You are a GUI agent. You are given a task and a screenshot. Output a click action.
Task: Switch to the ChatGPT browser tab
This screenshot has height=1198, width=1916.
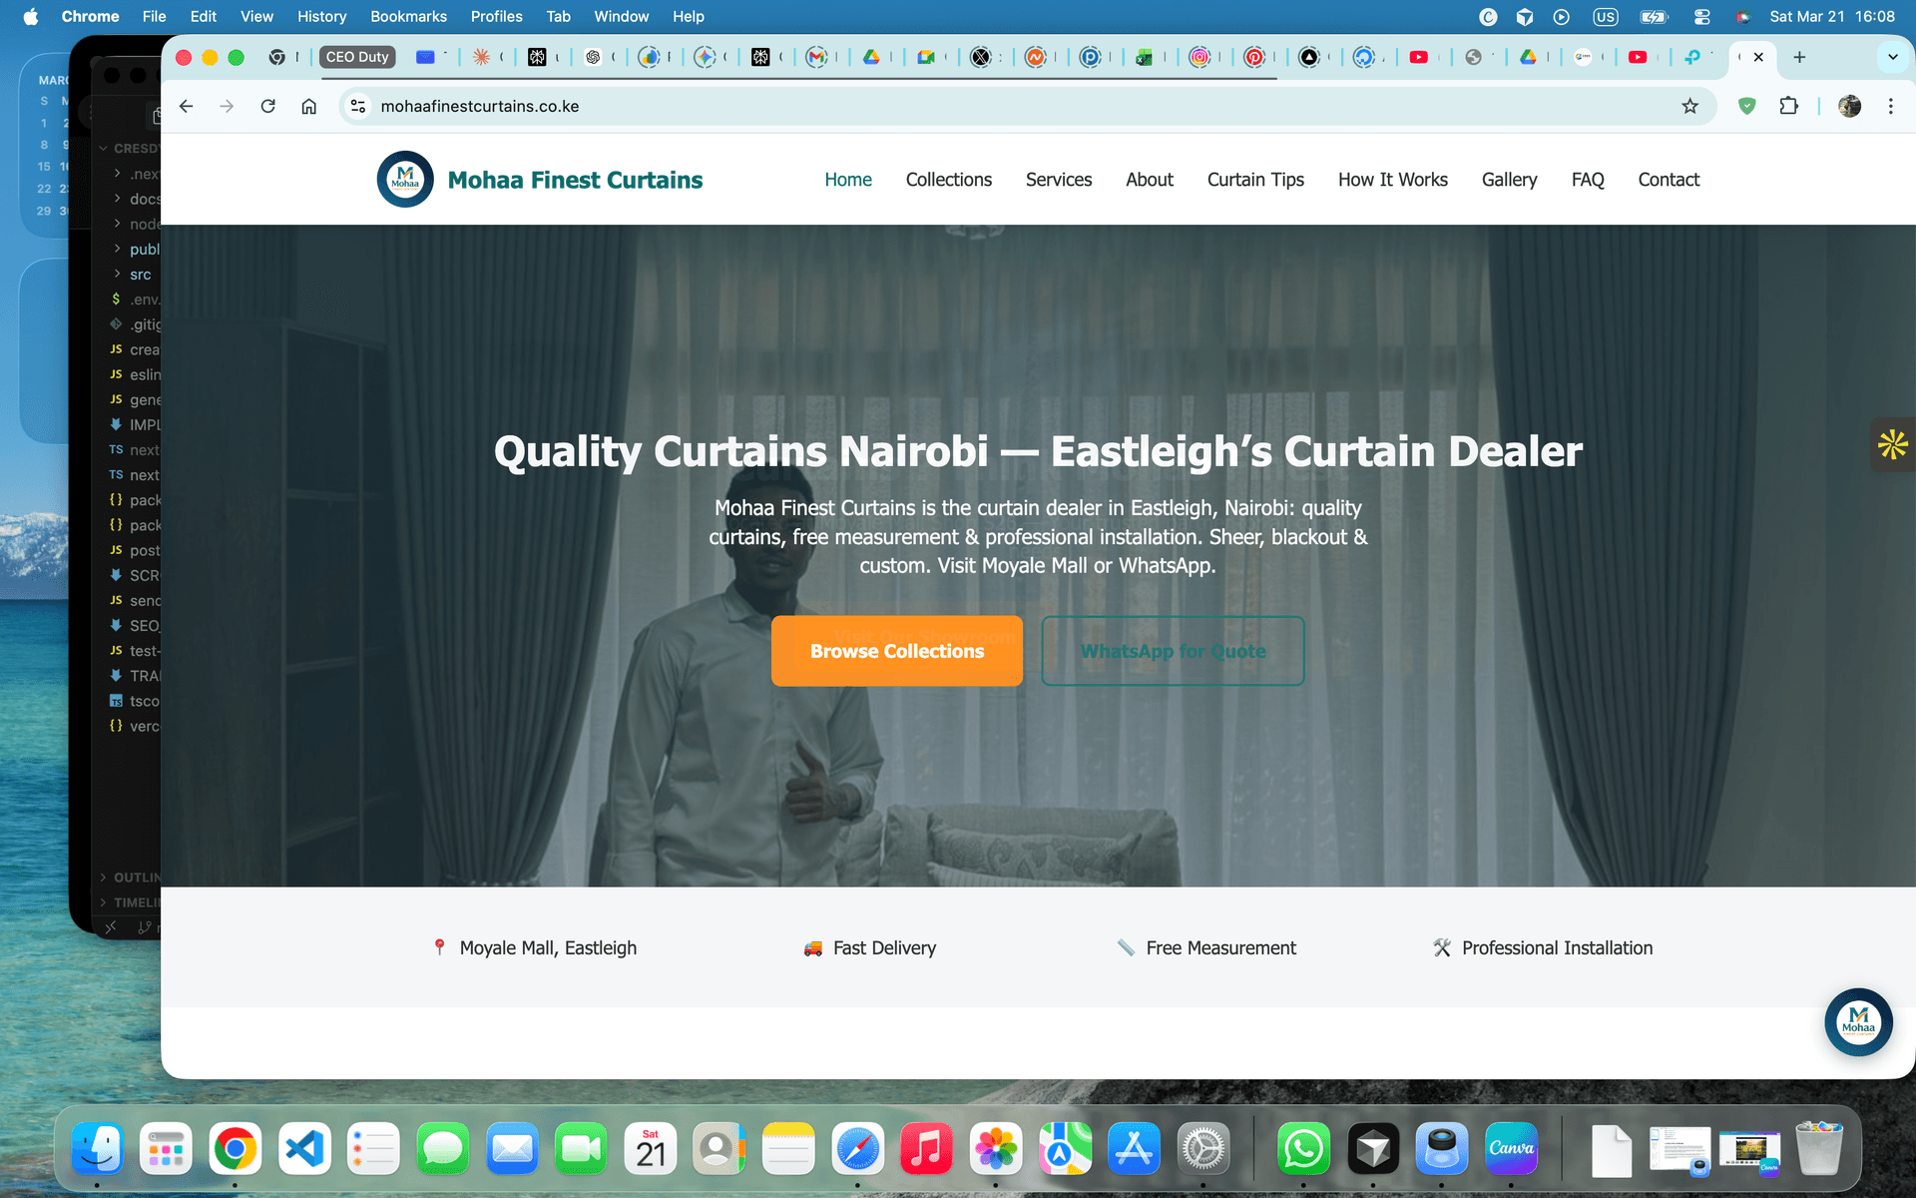click(x=593, y=57)
